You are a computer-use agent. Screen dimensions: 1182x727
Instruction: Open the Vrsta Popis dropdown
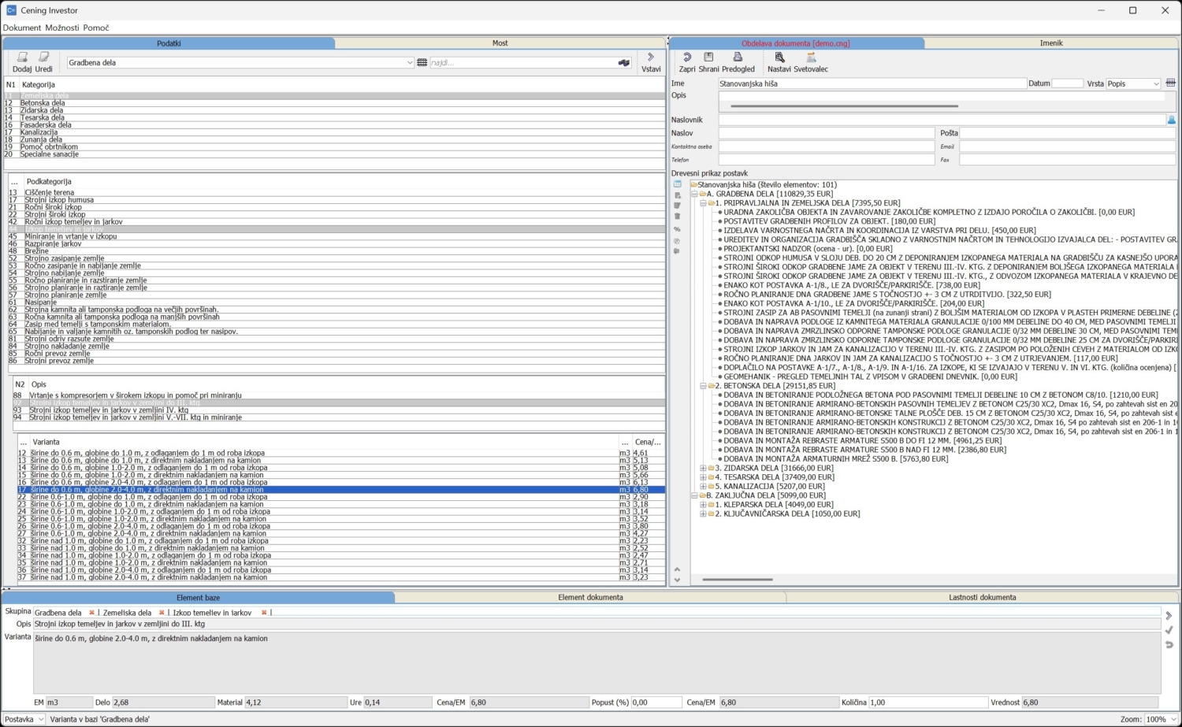[x=1156, y=84]
